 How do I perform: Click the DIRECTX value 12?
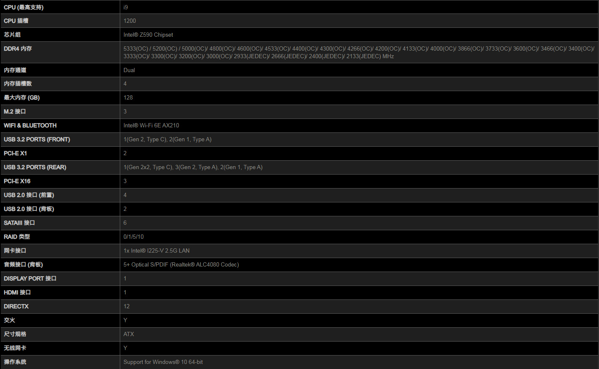(127, 306)
